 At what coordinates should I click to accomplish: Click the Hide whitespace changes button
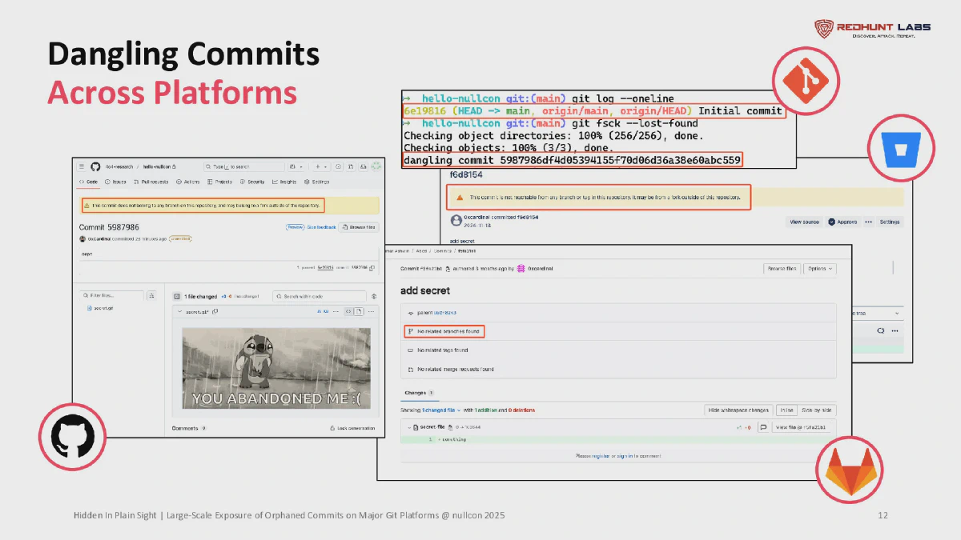click(738, 410)
